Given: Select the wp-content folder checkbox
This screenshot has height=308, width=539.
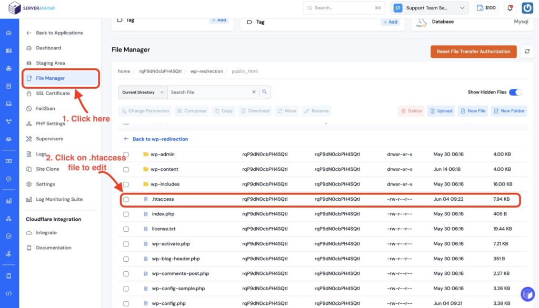Looking at the screenshot, I should click(126, 169).
